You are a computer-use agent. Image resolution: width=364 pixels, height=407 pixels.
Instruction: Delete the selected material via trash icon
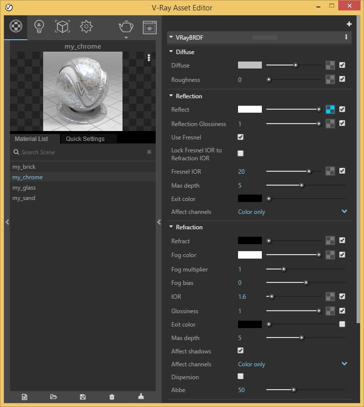pyautogui.click(x=112, y=397)
